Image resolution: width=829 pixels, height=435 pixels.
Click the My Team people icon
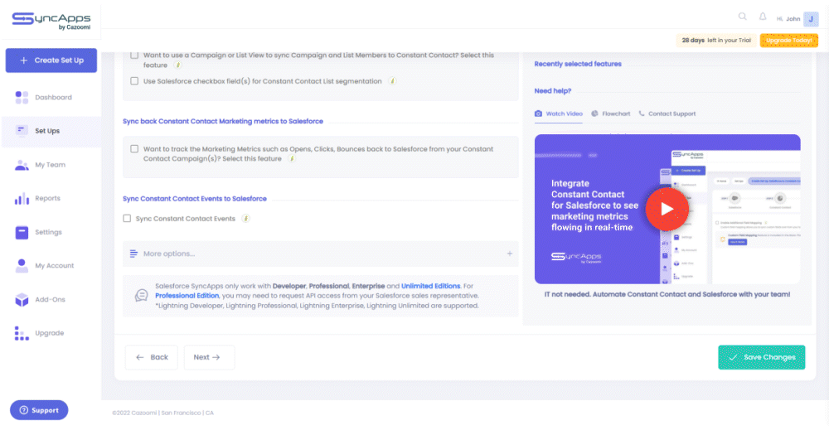(x=22, y=165)
